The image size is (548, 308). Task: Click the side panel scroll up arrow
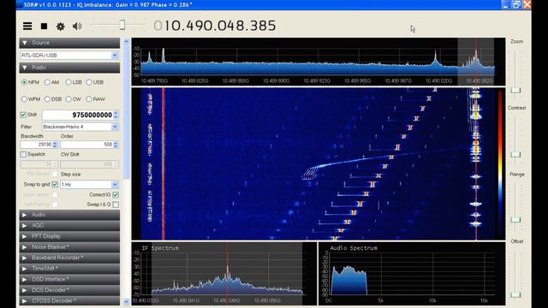[x=126, y=42]
